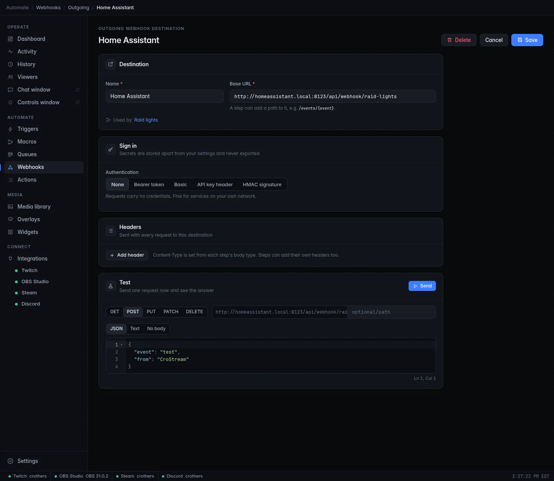The height and width of the screenshot is (481, 554).
Task: Open Queues sidebar icon
Action: coord(10,154)
